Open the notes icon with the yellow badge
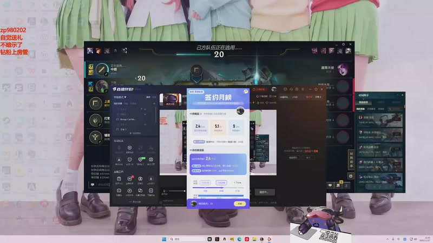 338,185
